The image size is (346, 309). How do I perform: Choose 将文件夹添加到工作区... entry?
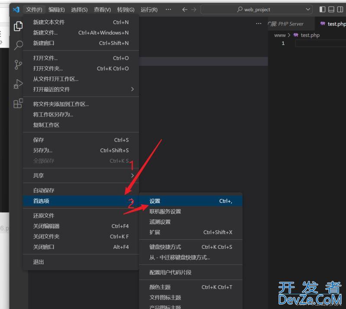[81, 104]
